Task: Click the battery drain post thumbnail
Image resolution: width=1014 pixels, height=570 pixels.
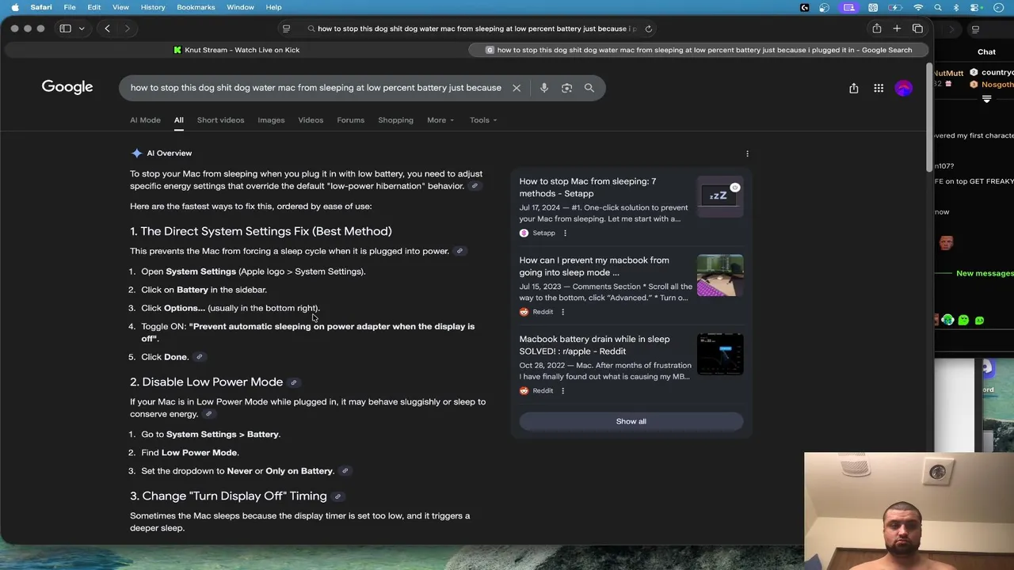Action: (720, 354)
